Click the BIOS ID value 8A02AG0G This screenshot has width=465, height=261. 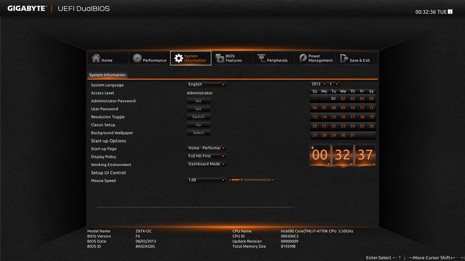[145, 246]
